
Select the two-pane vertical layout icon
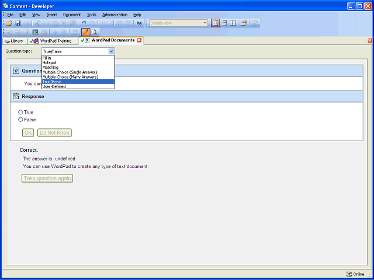[x=233, y=23]
